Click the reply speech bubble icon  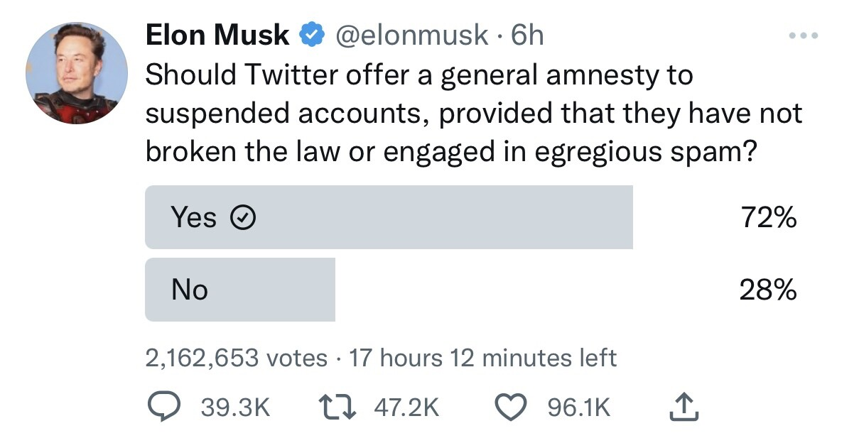coord(166,407)
